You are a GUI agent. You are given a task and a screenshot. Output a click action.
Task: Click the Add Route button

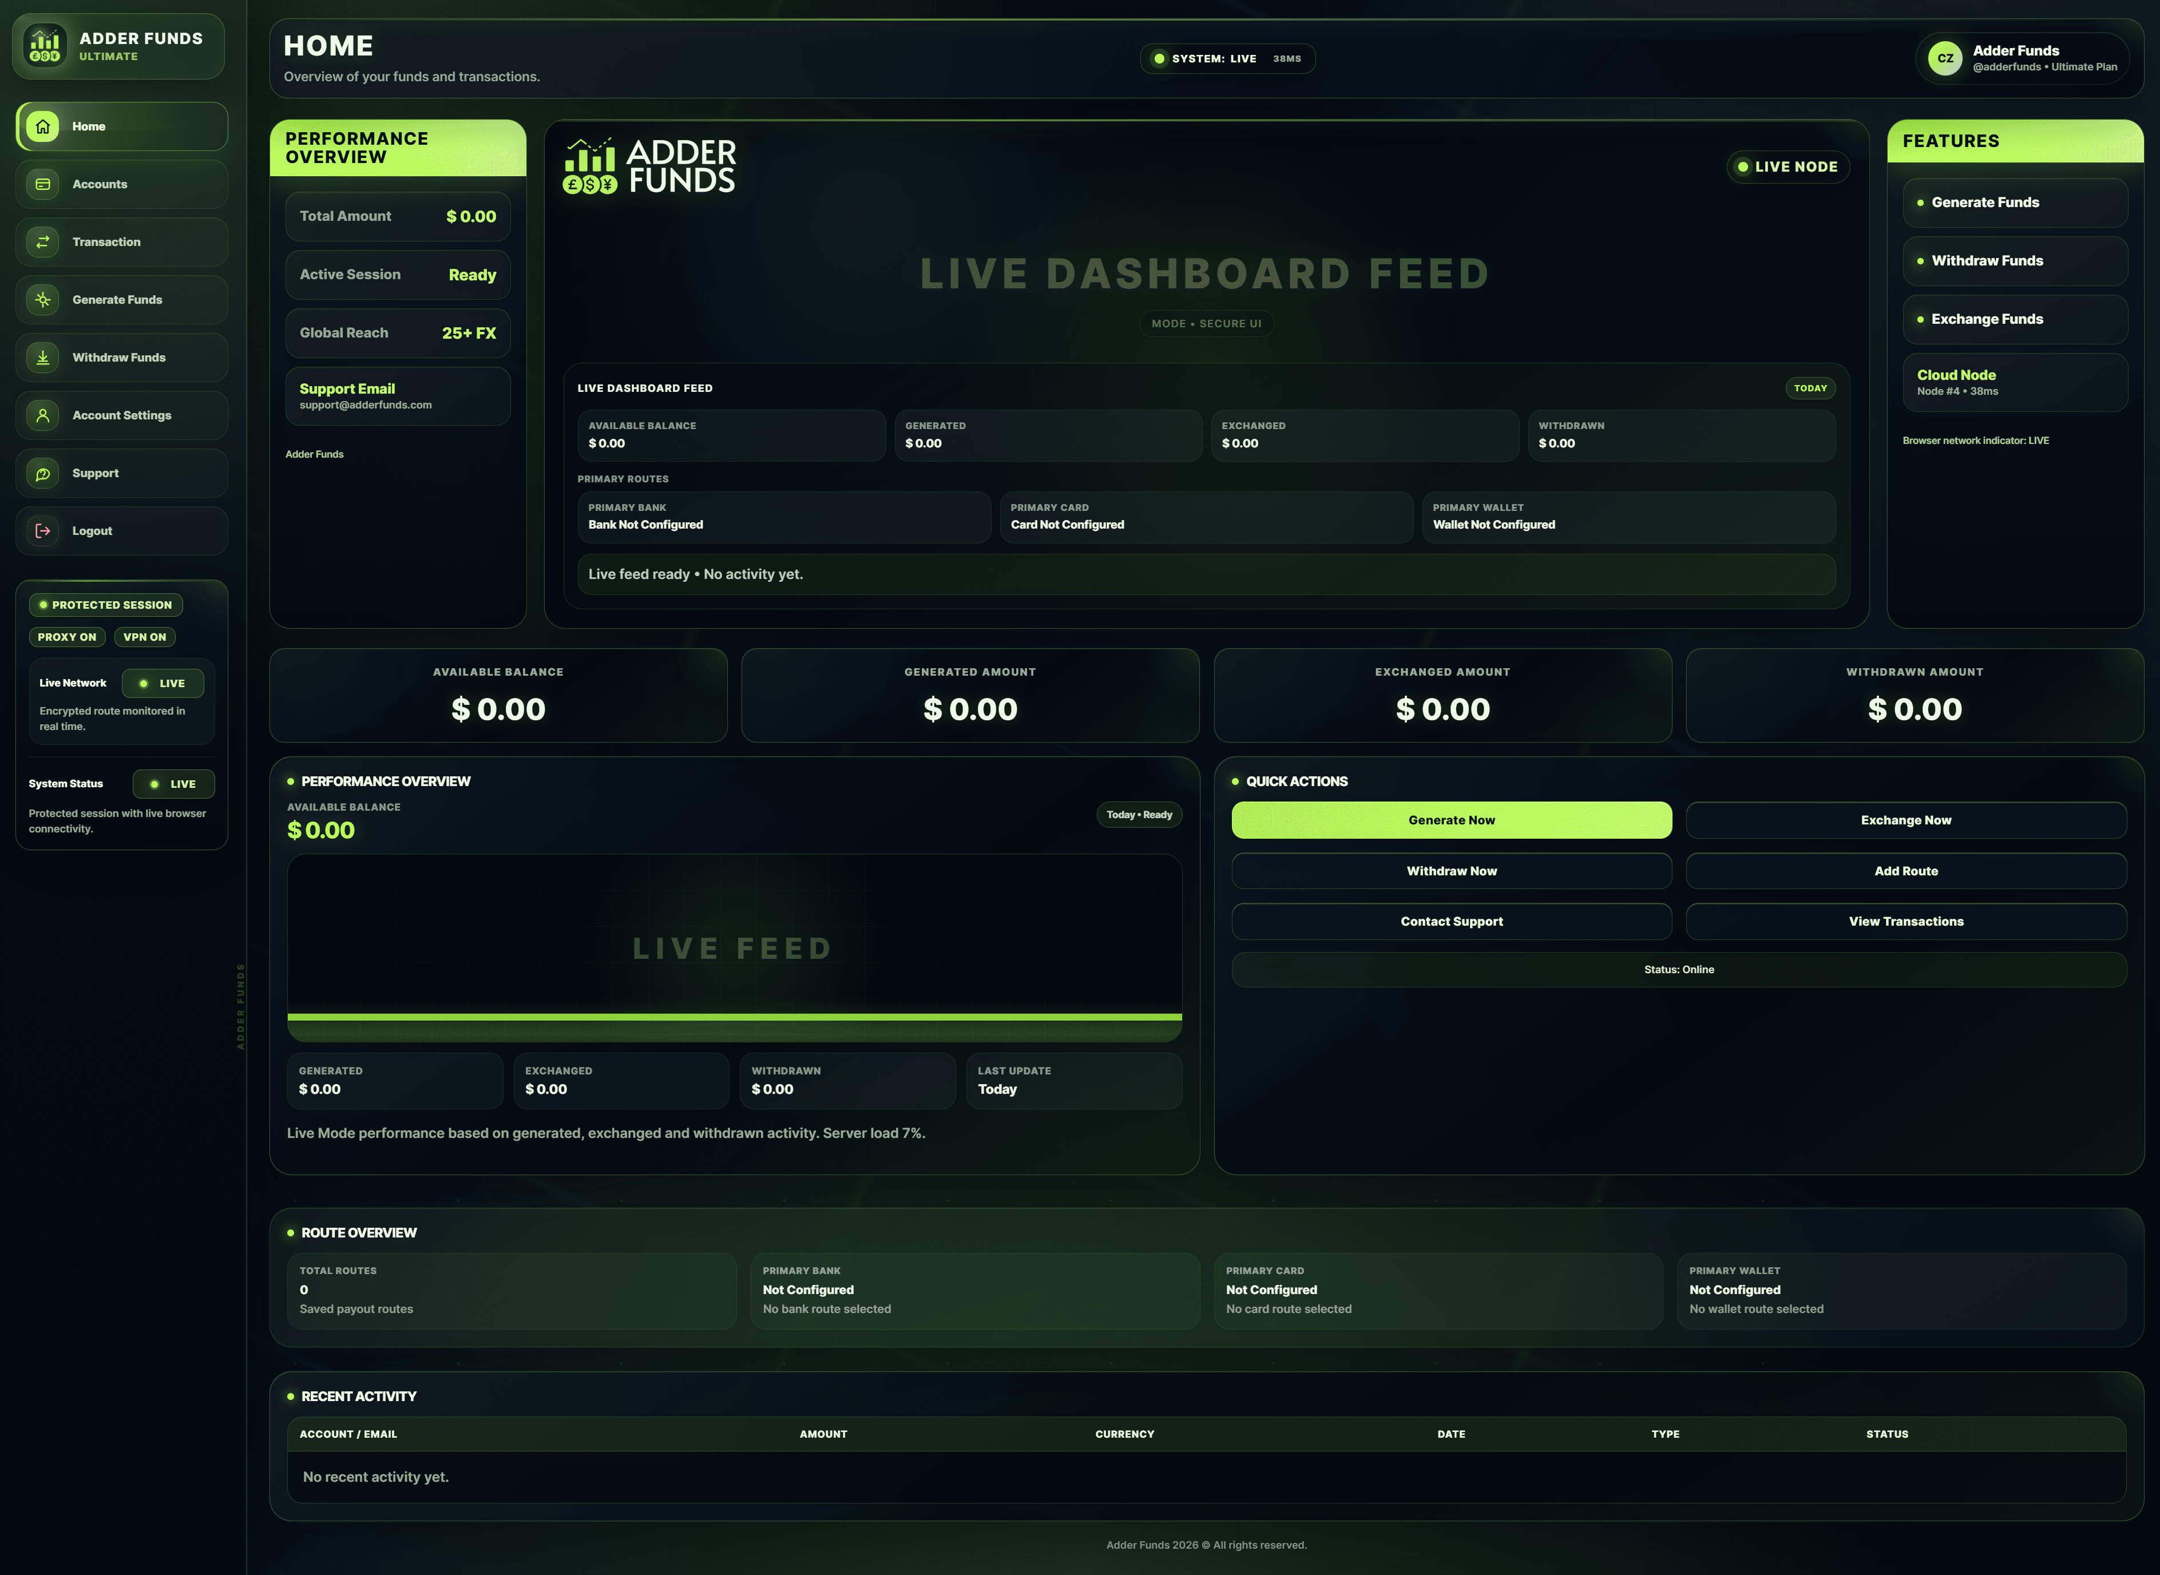tap(1905, 870)
